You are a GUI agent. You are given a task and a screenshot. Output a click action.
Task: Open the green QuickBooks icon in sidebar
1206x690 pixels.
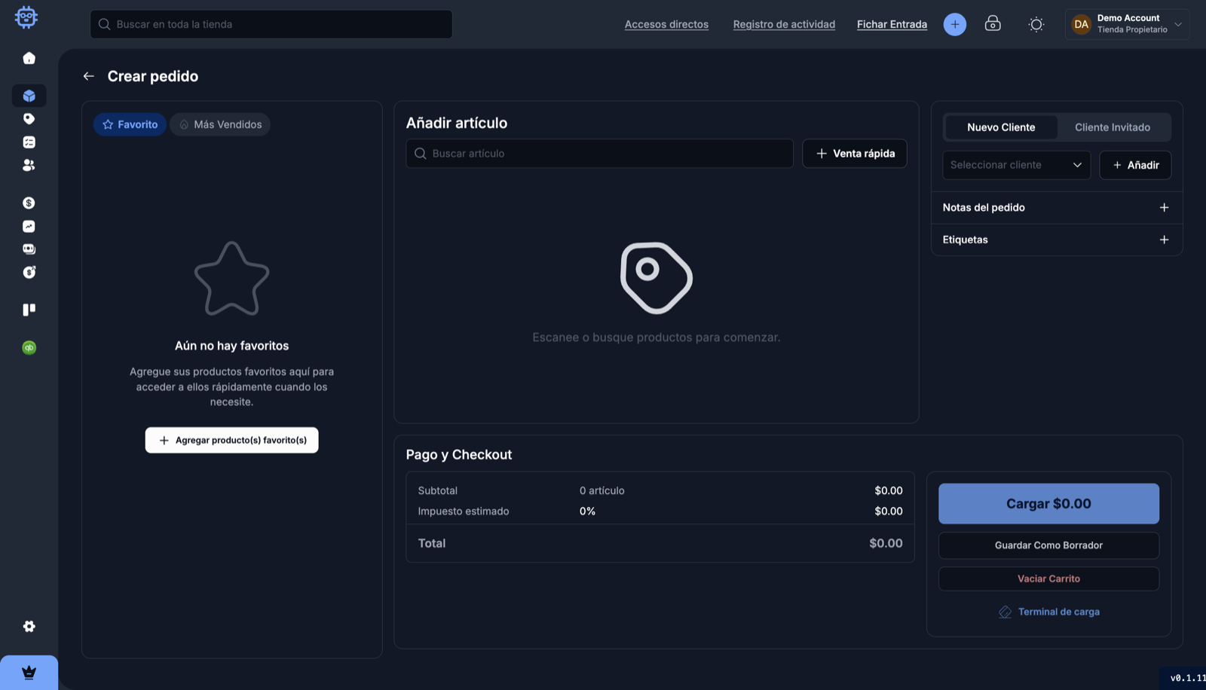pyautogui.click(x=29, y=347)
